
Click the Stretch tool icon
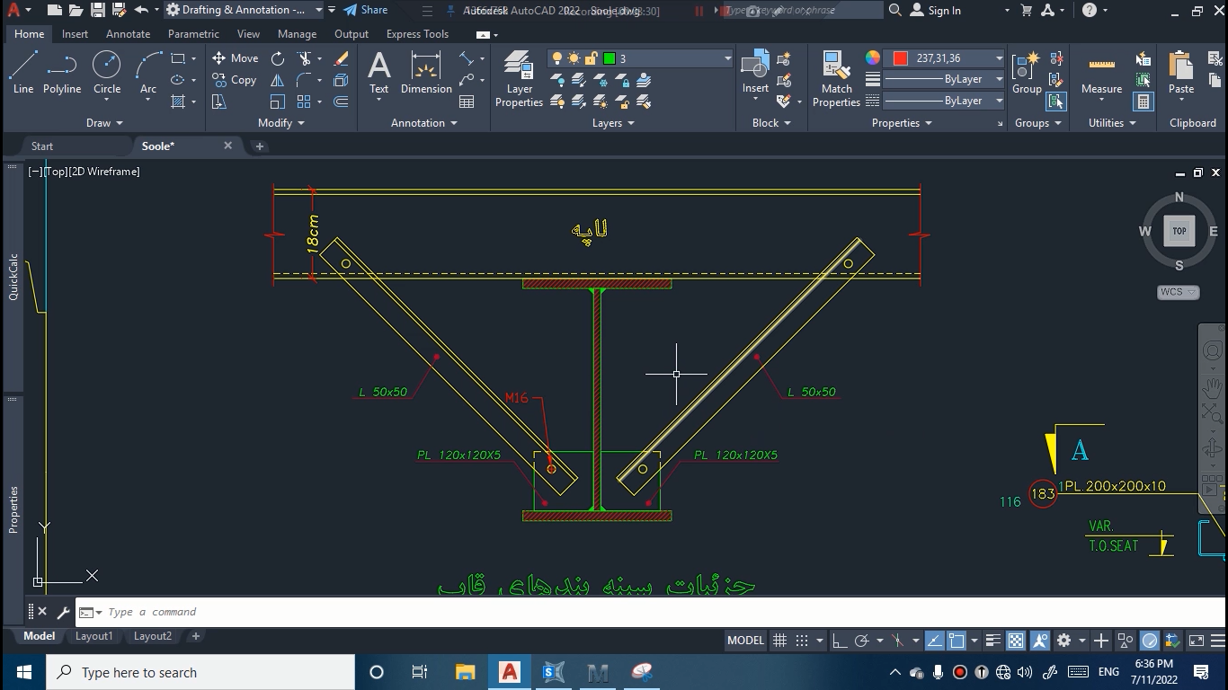tap(219, 102)
